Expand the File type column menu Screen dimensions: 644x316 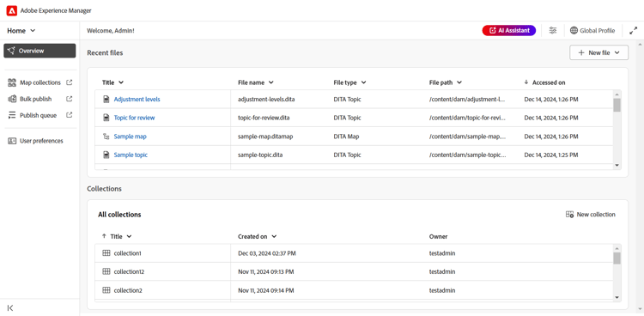coord(363,82)
